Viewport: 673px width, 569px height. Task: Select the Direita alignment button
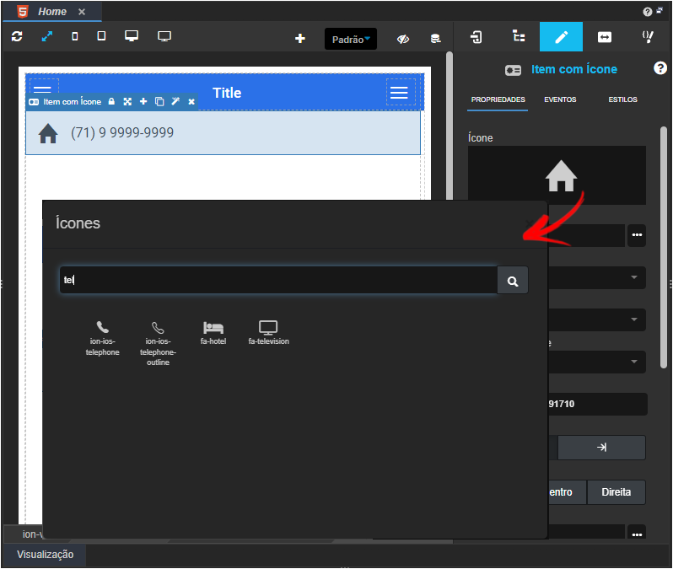click(616, 492)
